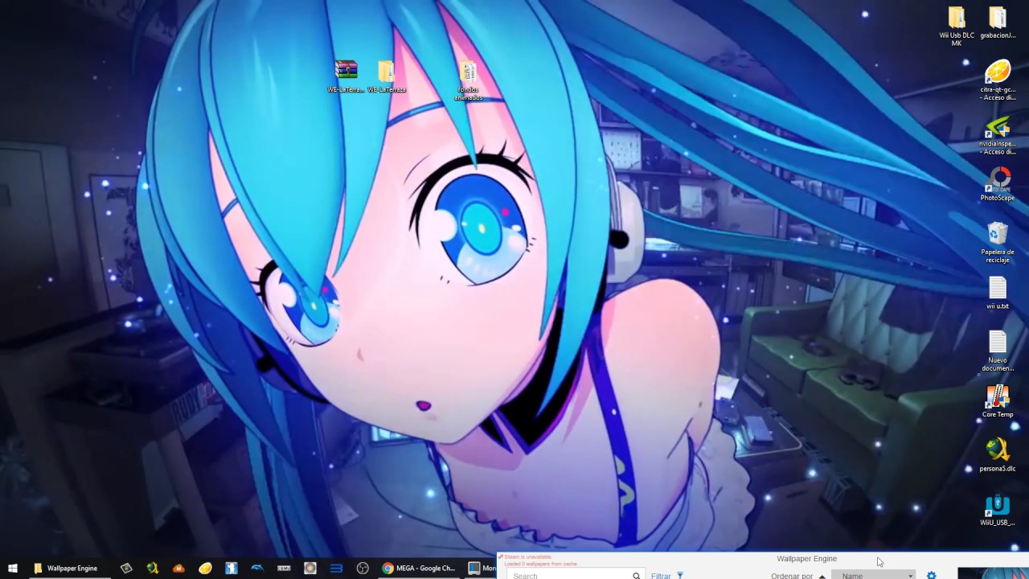The image size is (1029, 579).
Task: Open Cemu from the taskbar
Action: coord(284,569)
